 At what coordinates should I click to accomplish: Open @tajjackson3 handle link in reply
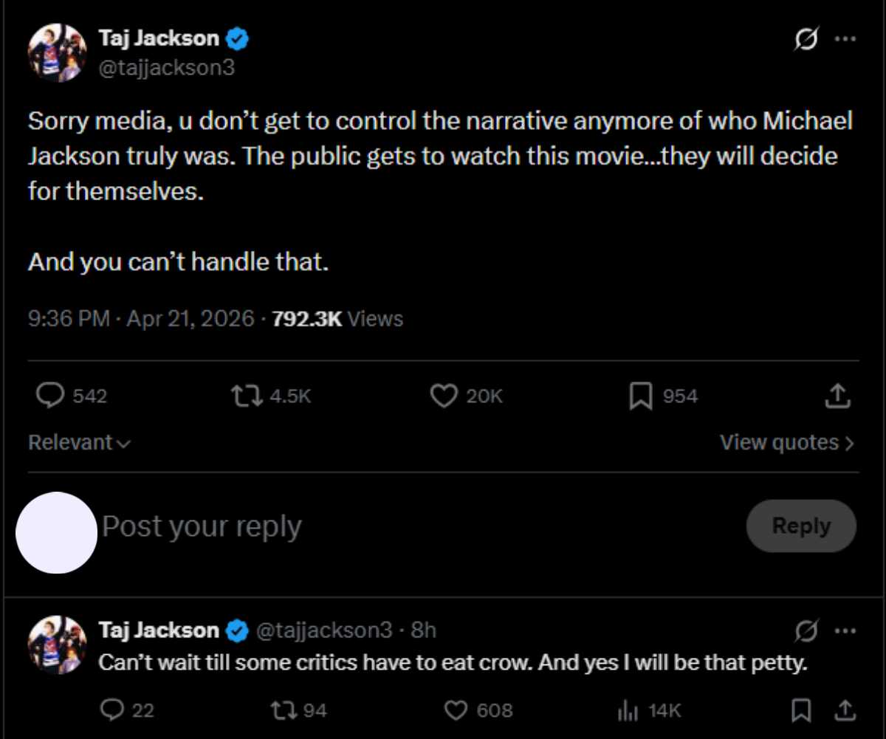(x=324, y=630)
